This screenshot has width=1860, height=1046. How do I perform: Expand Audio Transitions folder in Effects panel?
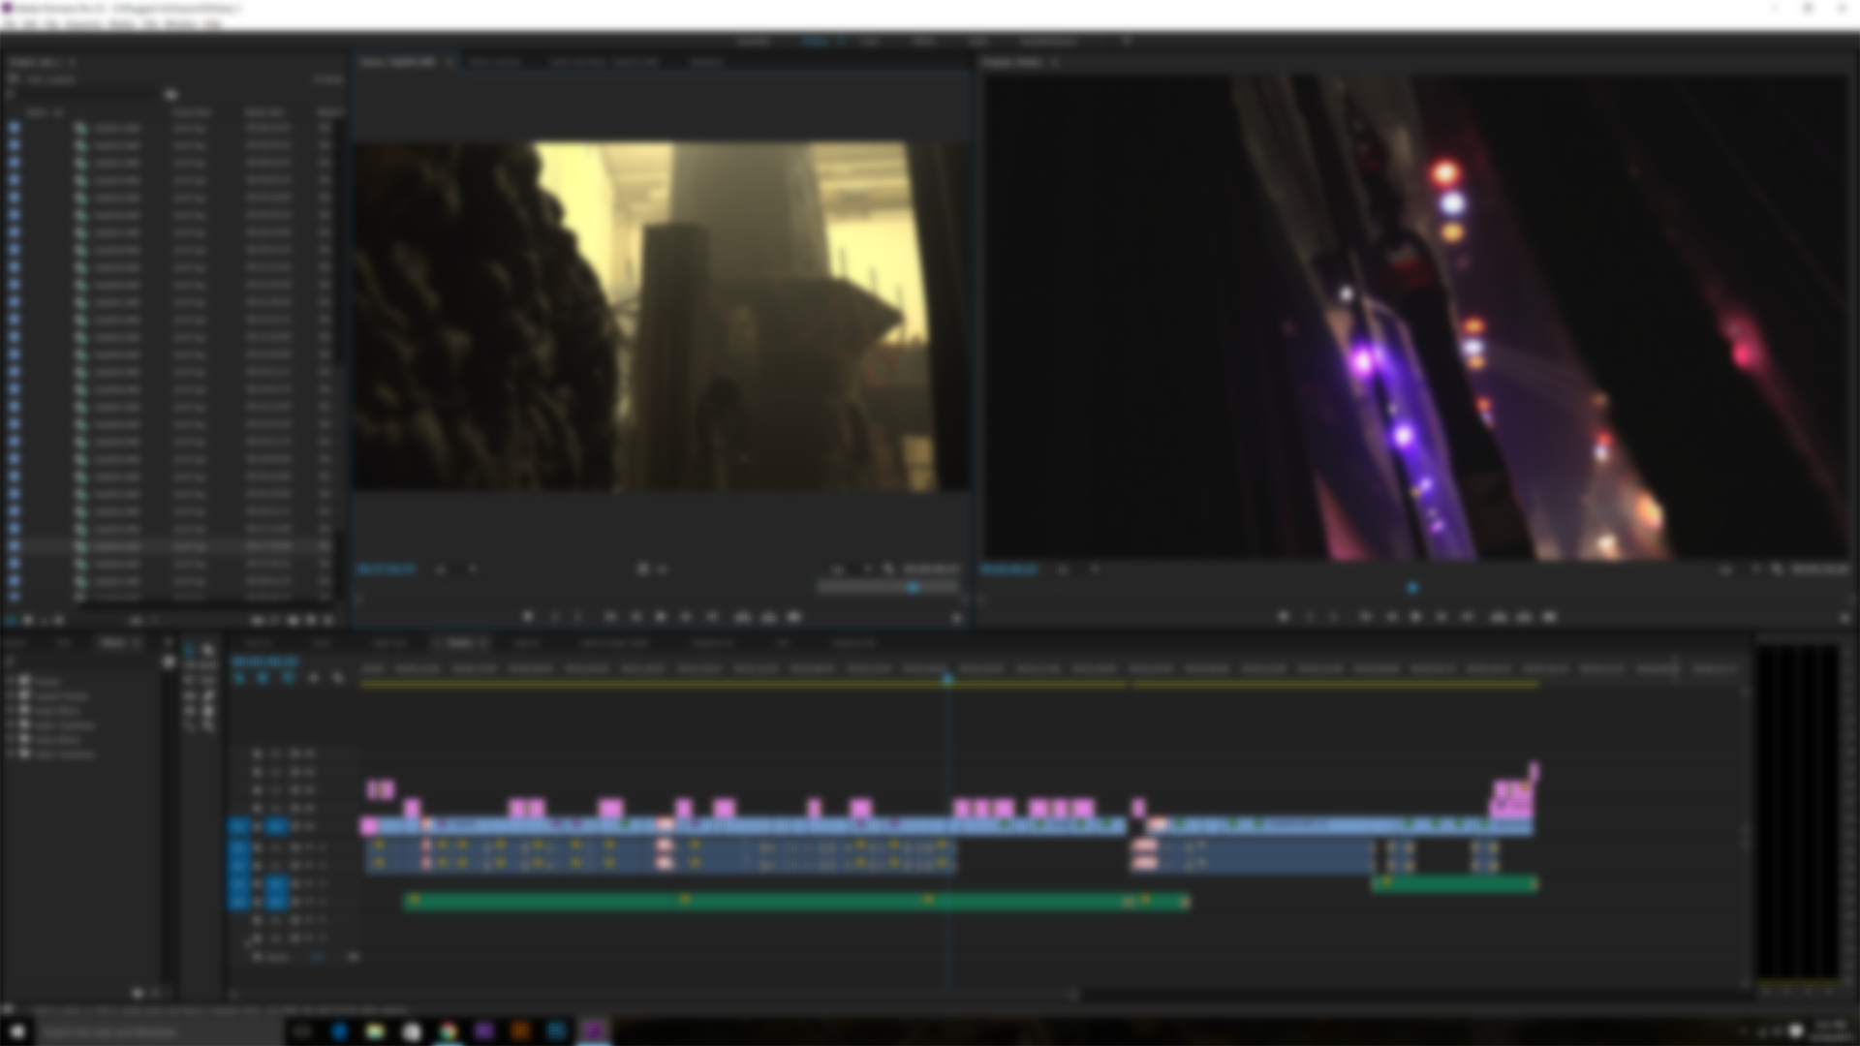12,724
